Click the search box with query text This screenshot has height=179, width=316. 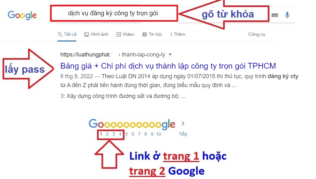pos(114,13)
